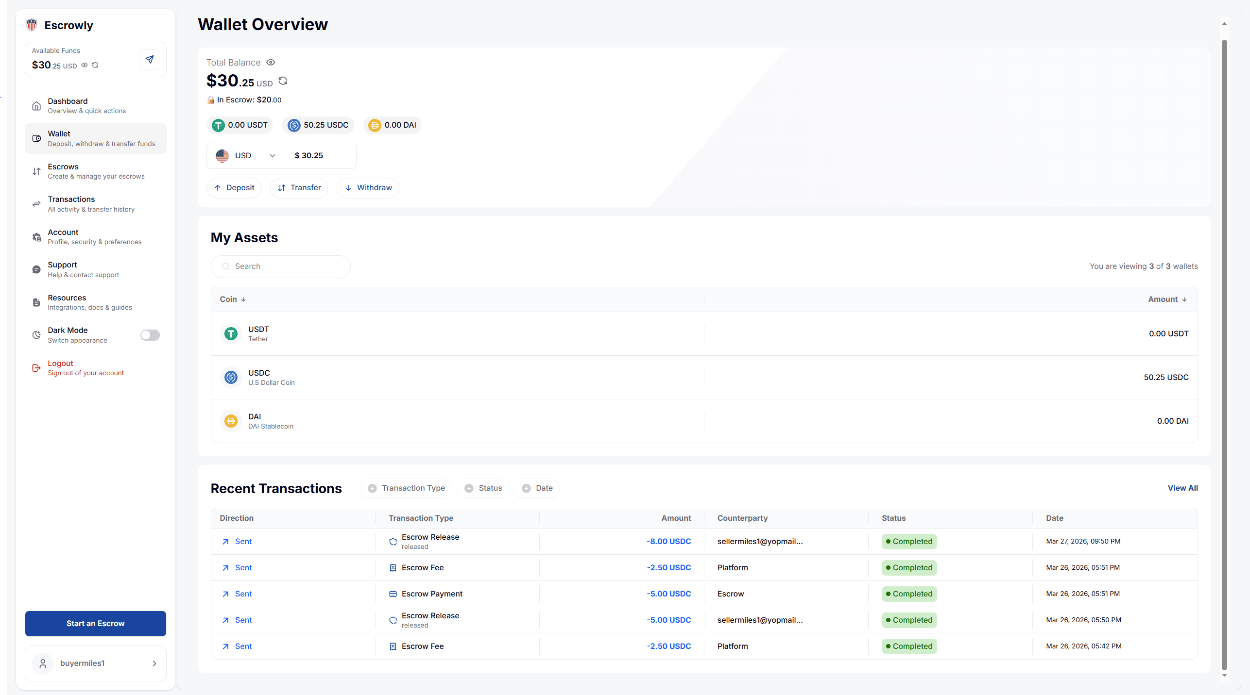Click the Dark Mode moon icon
Screen dimensions: 1250x695
(36, 335)
